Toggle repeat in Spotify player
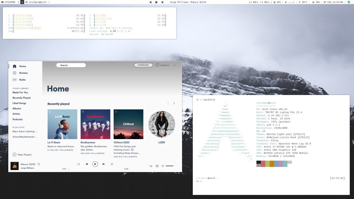 click(x=112, y=164)
